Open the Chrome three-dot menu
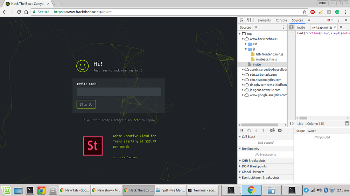Screen dimensions: 350x196 pos(345,12)
